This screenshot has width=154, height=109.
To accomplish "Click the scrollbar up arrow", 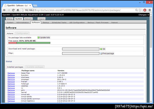I will coord(151,14).
